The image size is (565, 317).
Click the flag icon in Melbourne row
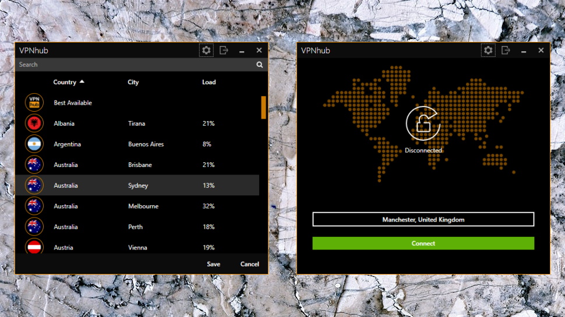[34, 206]
